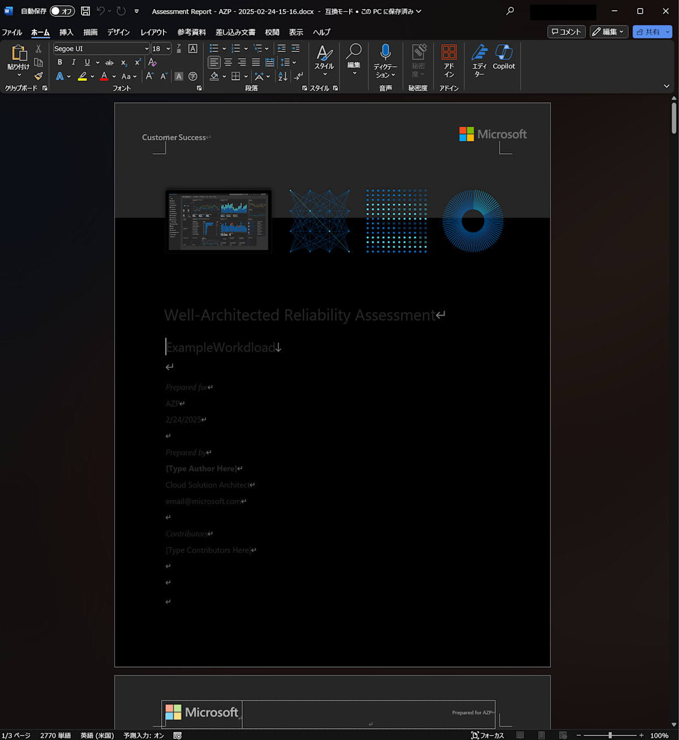Screen dimensions: 679x740
Task: Toggle Italic formatting
Action: pyautogui.click(x=74, y=62)
